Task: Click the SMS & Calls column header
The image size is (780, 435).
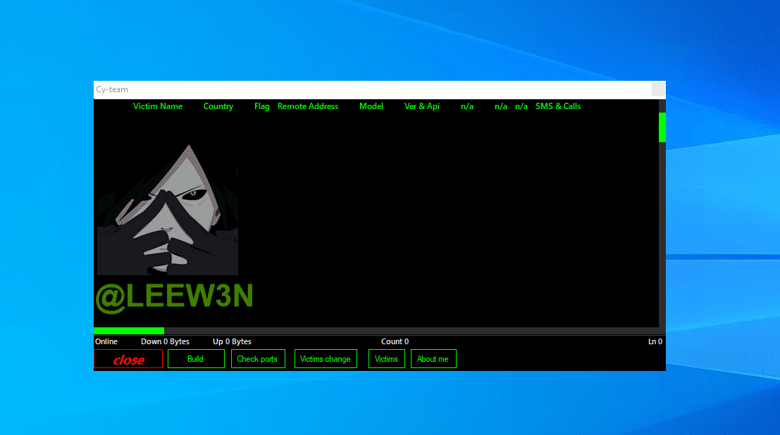Action: point(558,106)
